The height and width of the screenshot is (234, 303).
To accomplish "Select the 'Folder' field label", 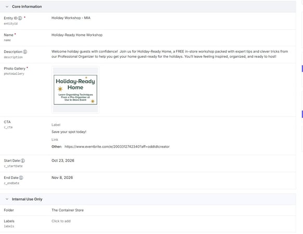I will pos(9,210).
